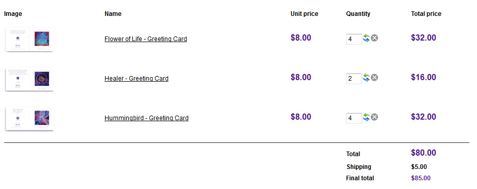Click Hummingbird row's update quantity arrows
477x189 pixels.
pyautogui.click(x=367, y=117)
